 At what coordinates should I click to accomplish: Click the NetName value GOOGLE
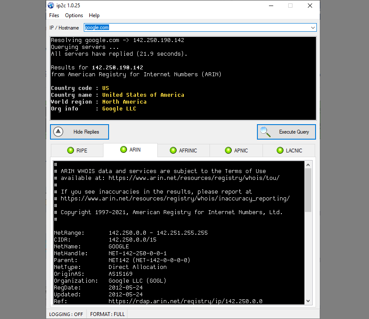[118, 247]
